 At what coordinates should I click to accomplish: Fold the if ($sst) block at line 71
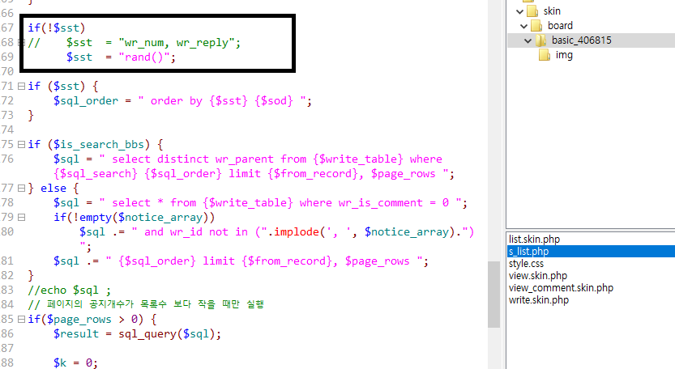(x=21, y=86)
